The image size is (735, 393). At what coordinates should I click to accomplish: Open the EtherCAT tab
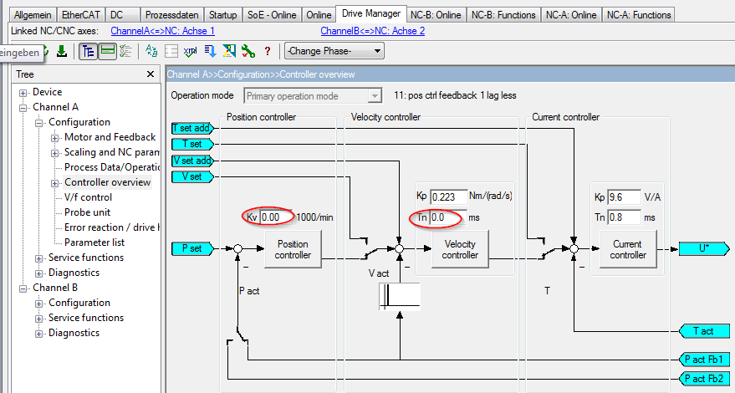pos(81,14)
